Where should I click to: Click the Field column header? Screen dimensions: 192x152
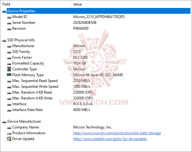tap(36, 4)
